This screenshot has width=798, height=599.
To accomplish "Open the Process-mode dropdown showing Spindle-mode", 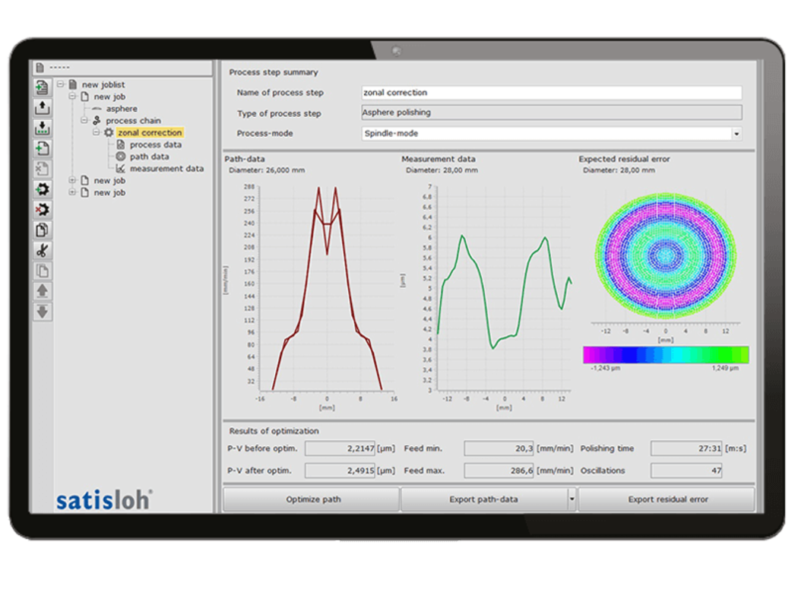I will coord(735,133).
